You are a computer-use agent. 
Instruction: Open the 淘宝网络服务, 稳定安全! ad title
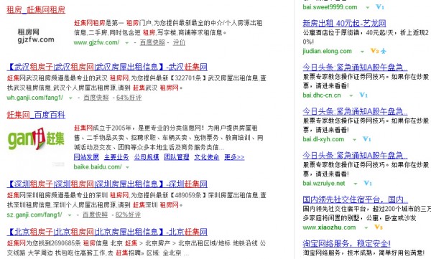(x=346, y=243)
